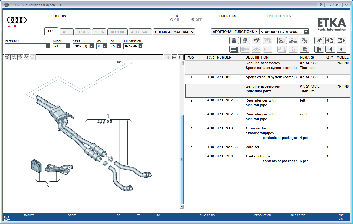Image resolution: width=353 pixels, height=224 pixels.
Task: Click the PART NUMBER column header
Action: (x=219, y=57)
